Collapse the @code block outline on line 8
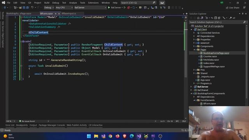 21,42
